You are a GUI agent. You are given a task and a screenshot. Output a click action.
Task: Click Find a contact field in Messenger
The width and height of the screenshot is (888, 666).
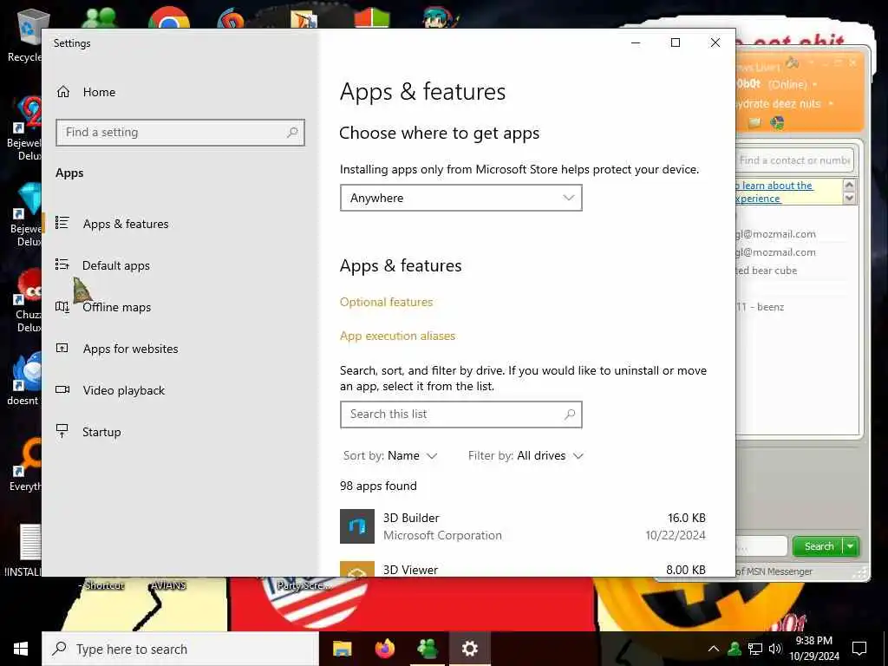click(x=794, y=160)
